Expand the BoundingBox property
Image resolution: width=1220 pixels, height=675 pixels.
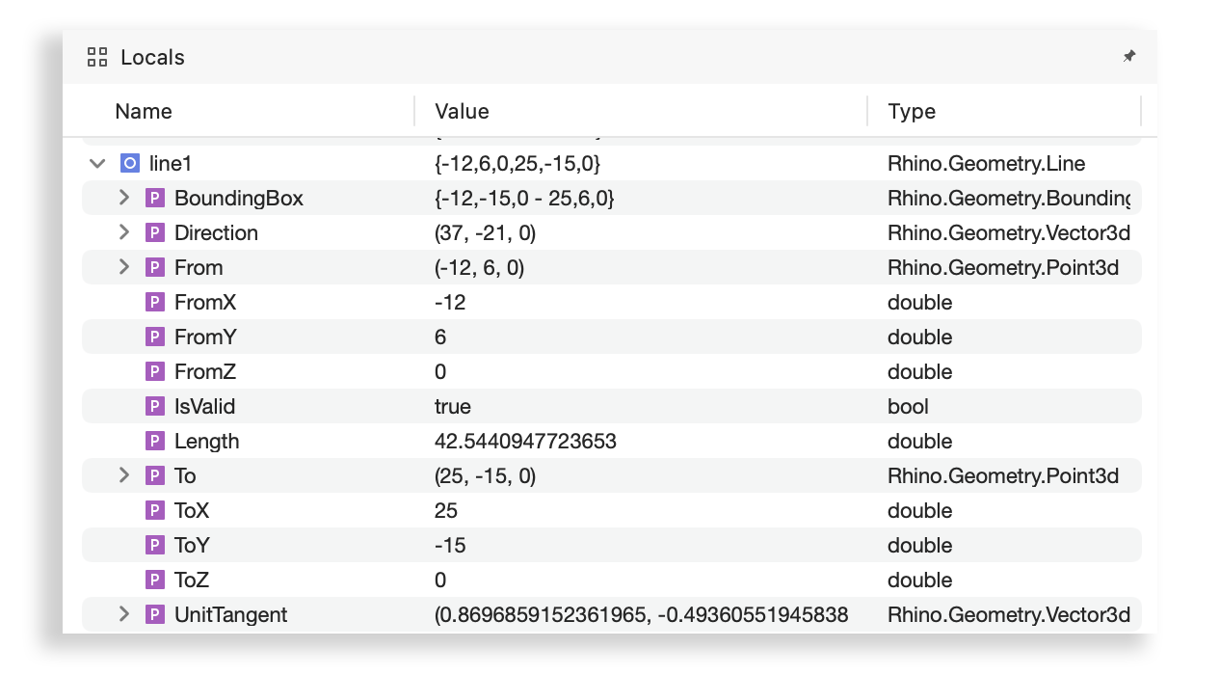point(123,199)
